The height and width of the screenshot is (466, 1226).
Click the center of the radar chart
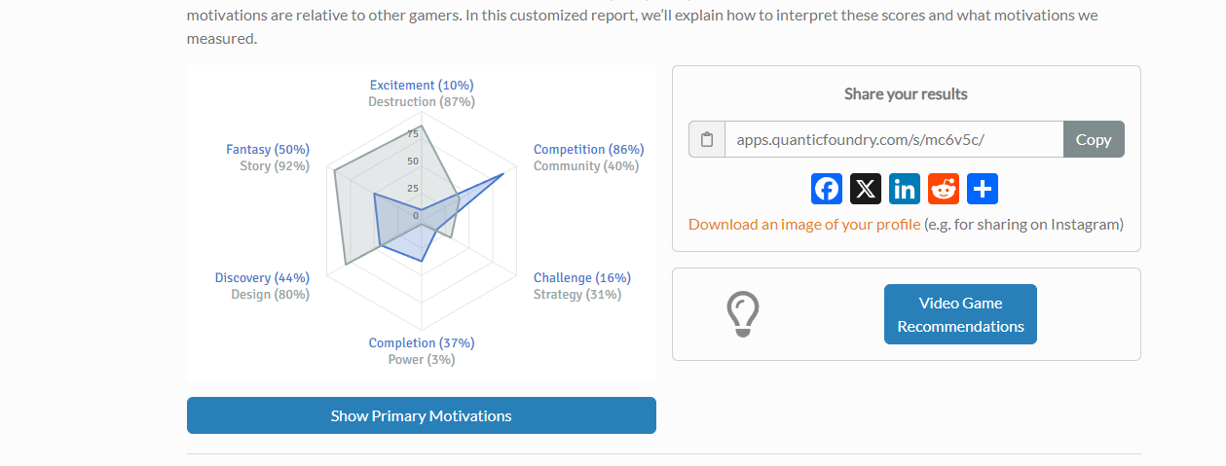tap(422, 216)
